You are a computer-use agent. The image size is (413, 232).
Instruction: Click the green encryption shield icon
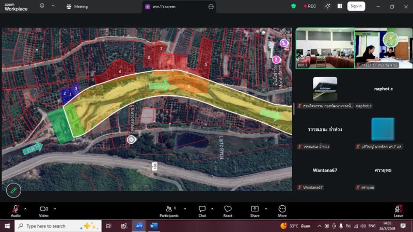pos(294,6)
